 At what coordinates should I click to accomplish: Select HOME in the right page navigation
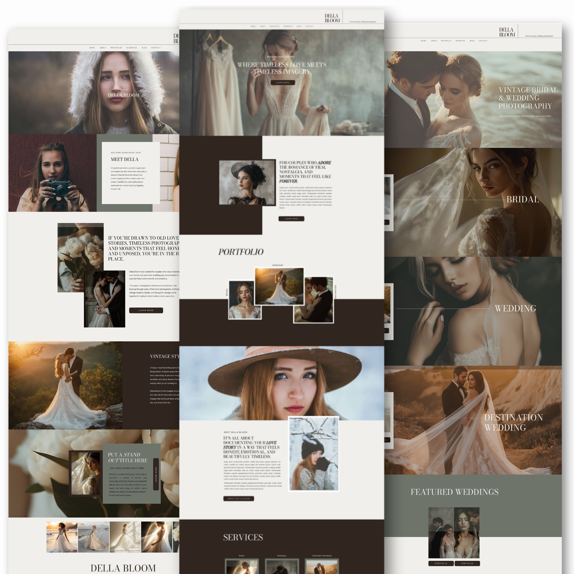423,41
